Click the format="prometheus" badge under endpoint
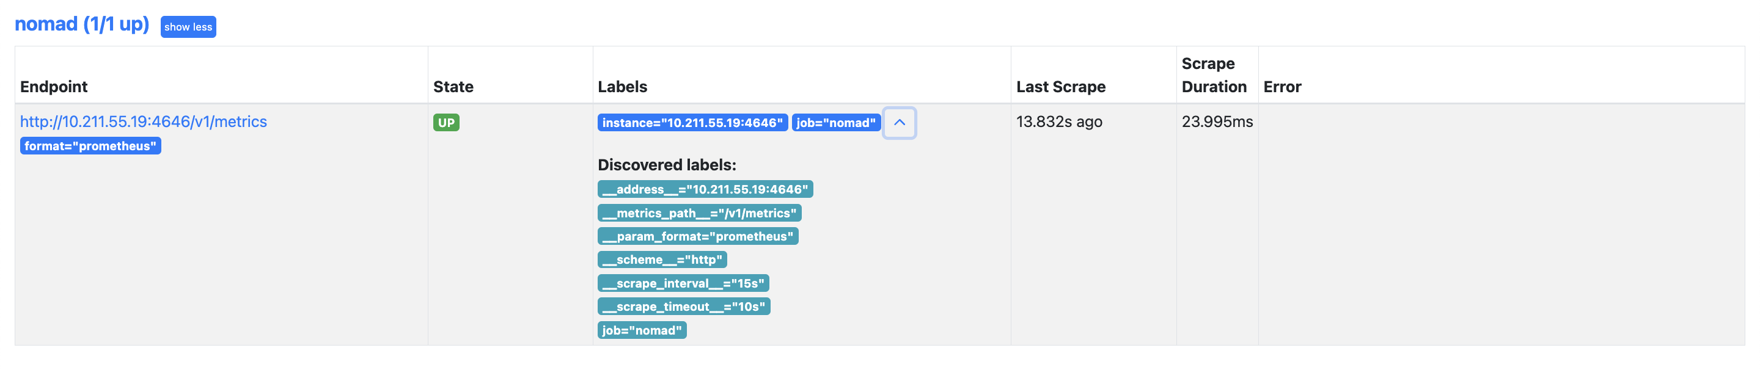 coord(90,146)
